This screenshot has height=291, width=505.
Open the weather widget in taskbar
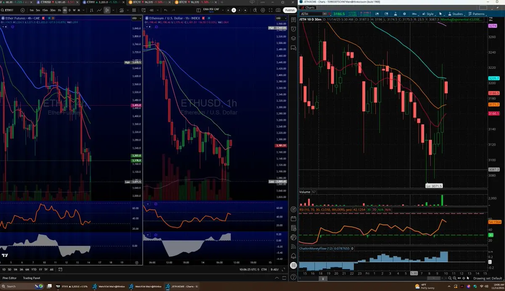(x=424, y=286)
